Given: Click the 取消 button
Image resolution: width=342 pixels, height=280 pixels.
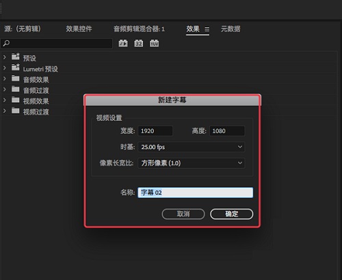Looking at the screenshot, I should tap(183, 214).
